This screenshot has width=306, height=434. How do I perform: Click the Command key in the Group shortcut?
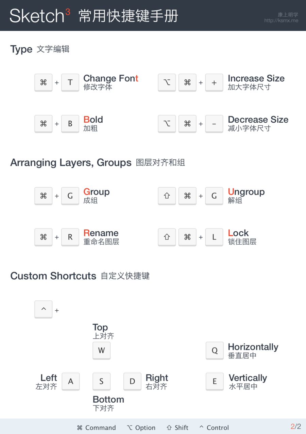point(44,196)
